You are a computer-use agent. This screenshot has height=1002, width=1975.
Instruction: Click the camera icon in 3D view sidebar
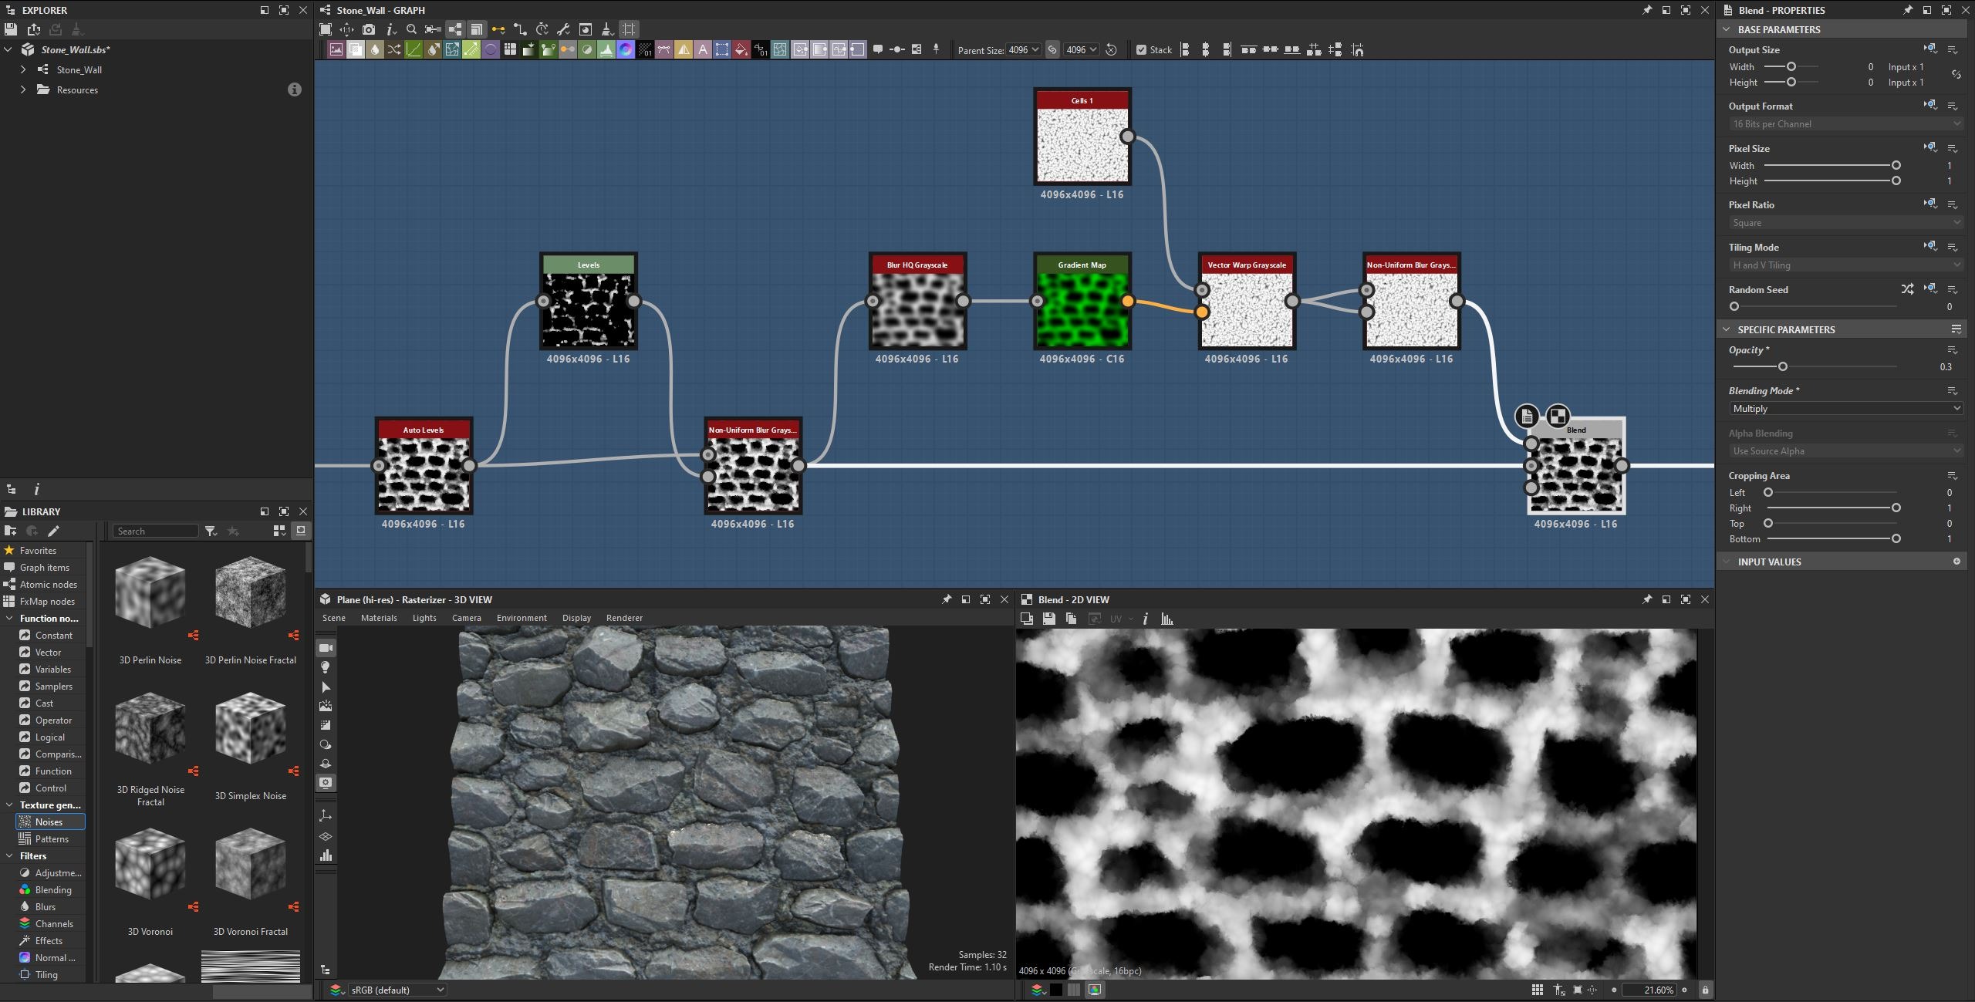pos(326,648)
